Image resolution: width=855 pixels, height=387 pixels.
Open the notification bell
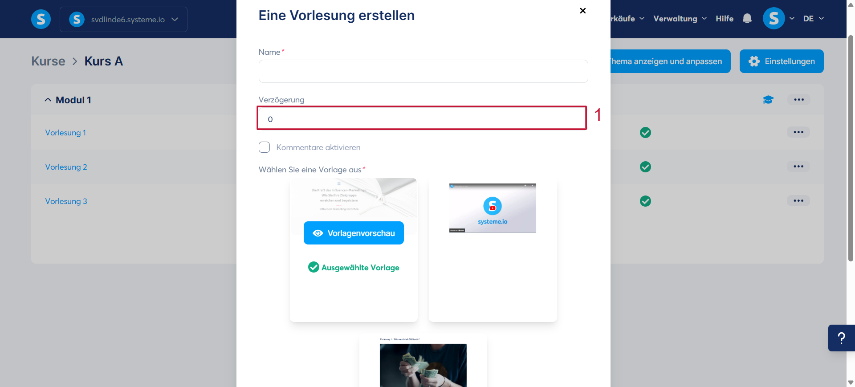[x=747, y=18]
